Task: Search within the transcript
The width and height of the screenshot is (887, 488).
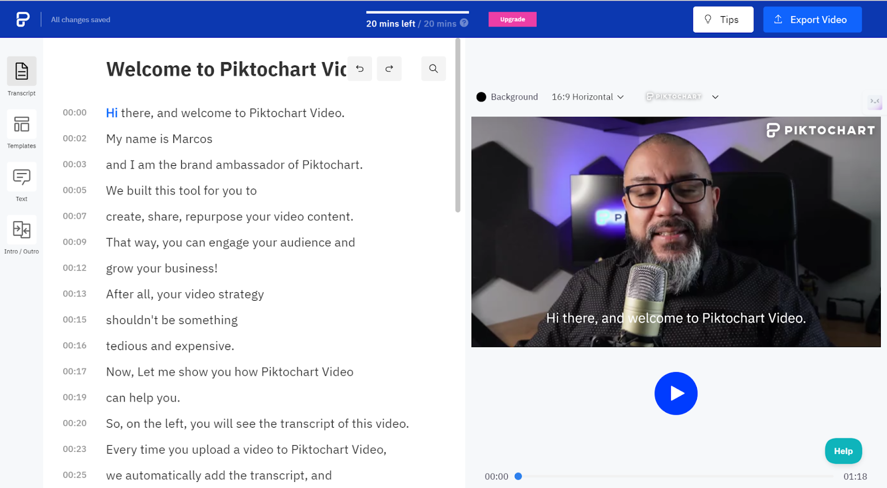Action: (434, 69)
